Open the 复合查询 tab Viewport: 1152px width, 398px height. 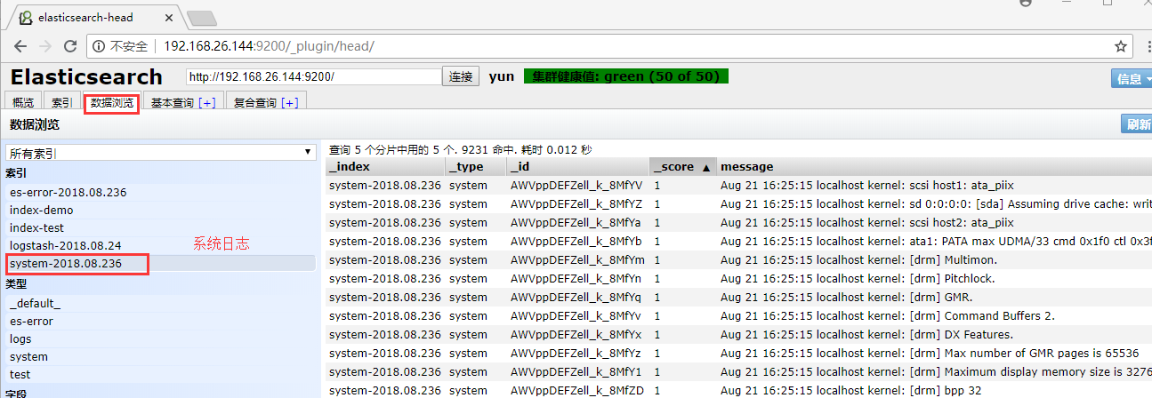tap(254, 103)
